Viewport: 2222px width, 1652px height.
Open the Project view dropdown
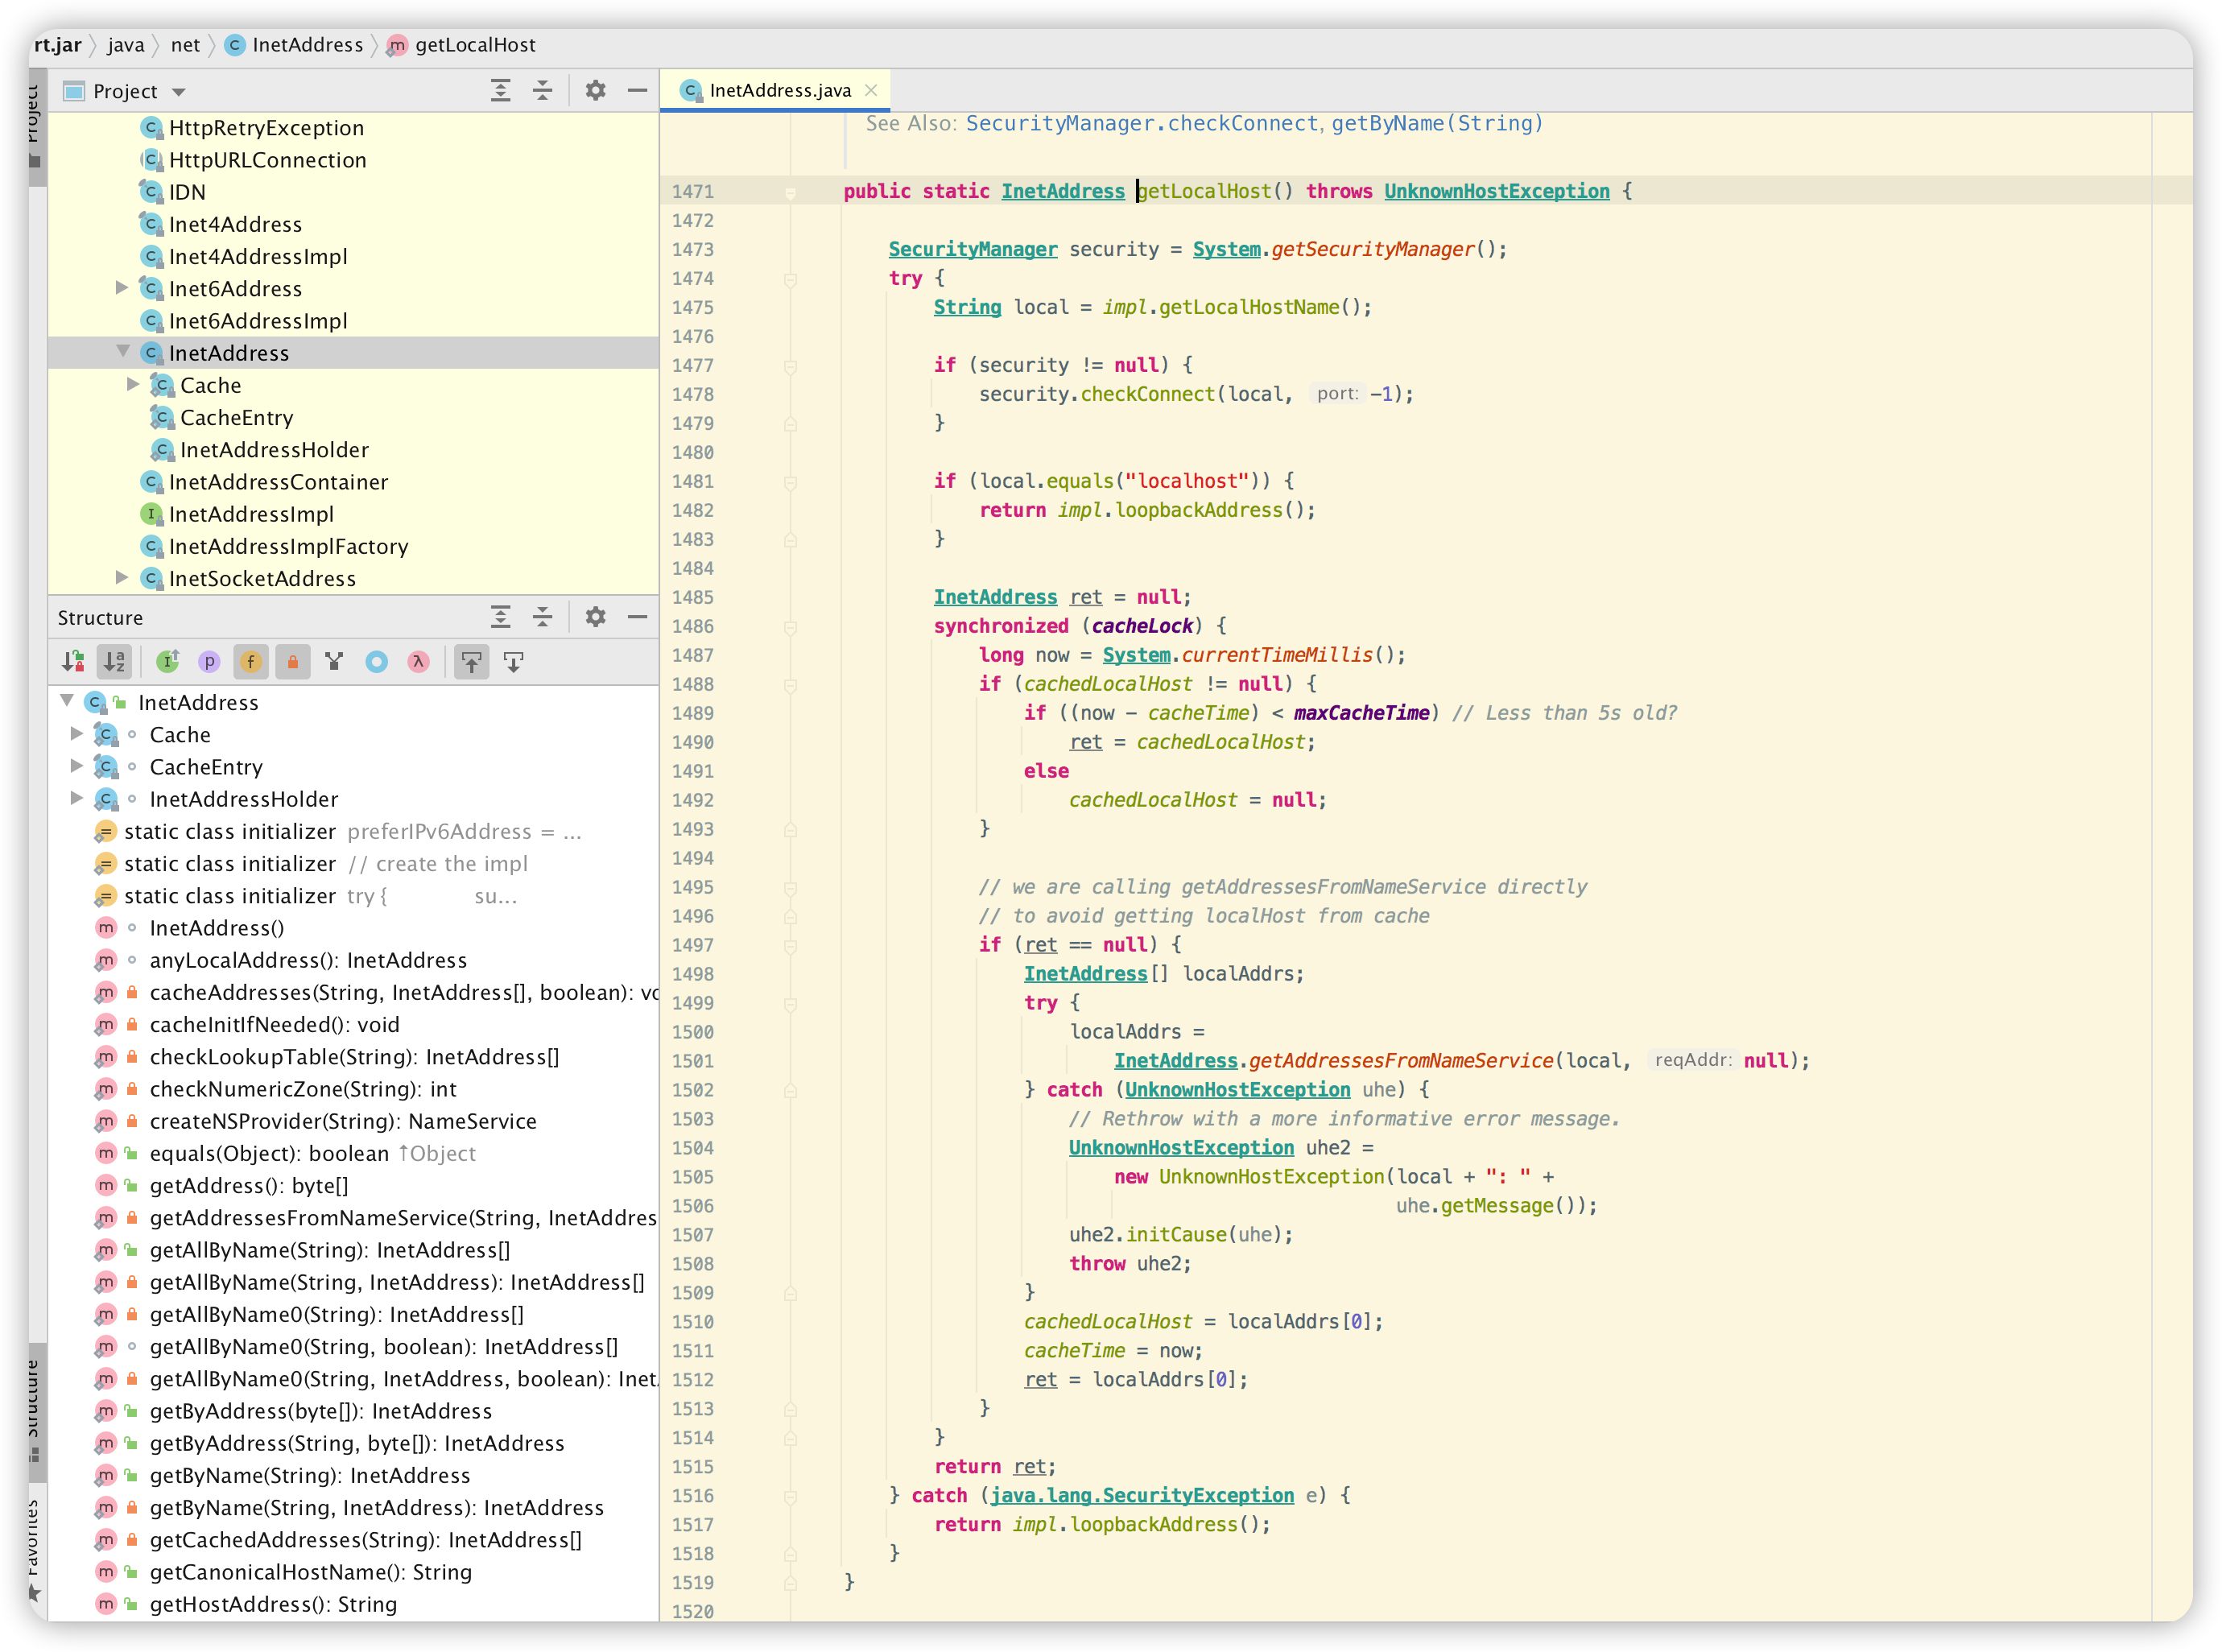coord(179,92)
